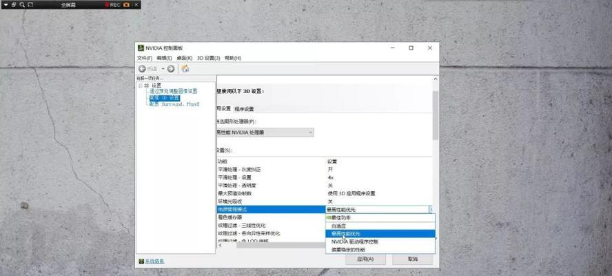Toggle the 电源管理模式 combo box arrow
The image size is (612, 276).
pos(431,210)
